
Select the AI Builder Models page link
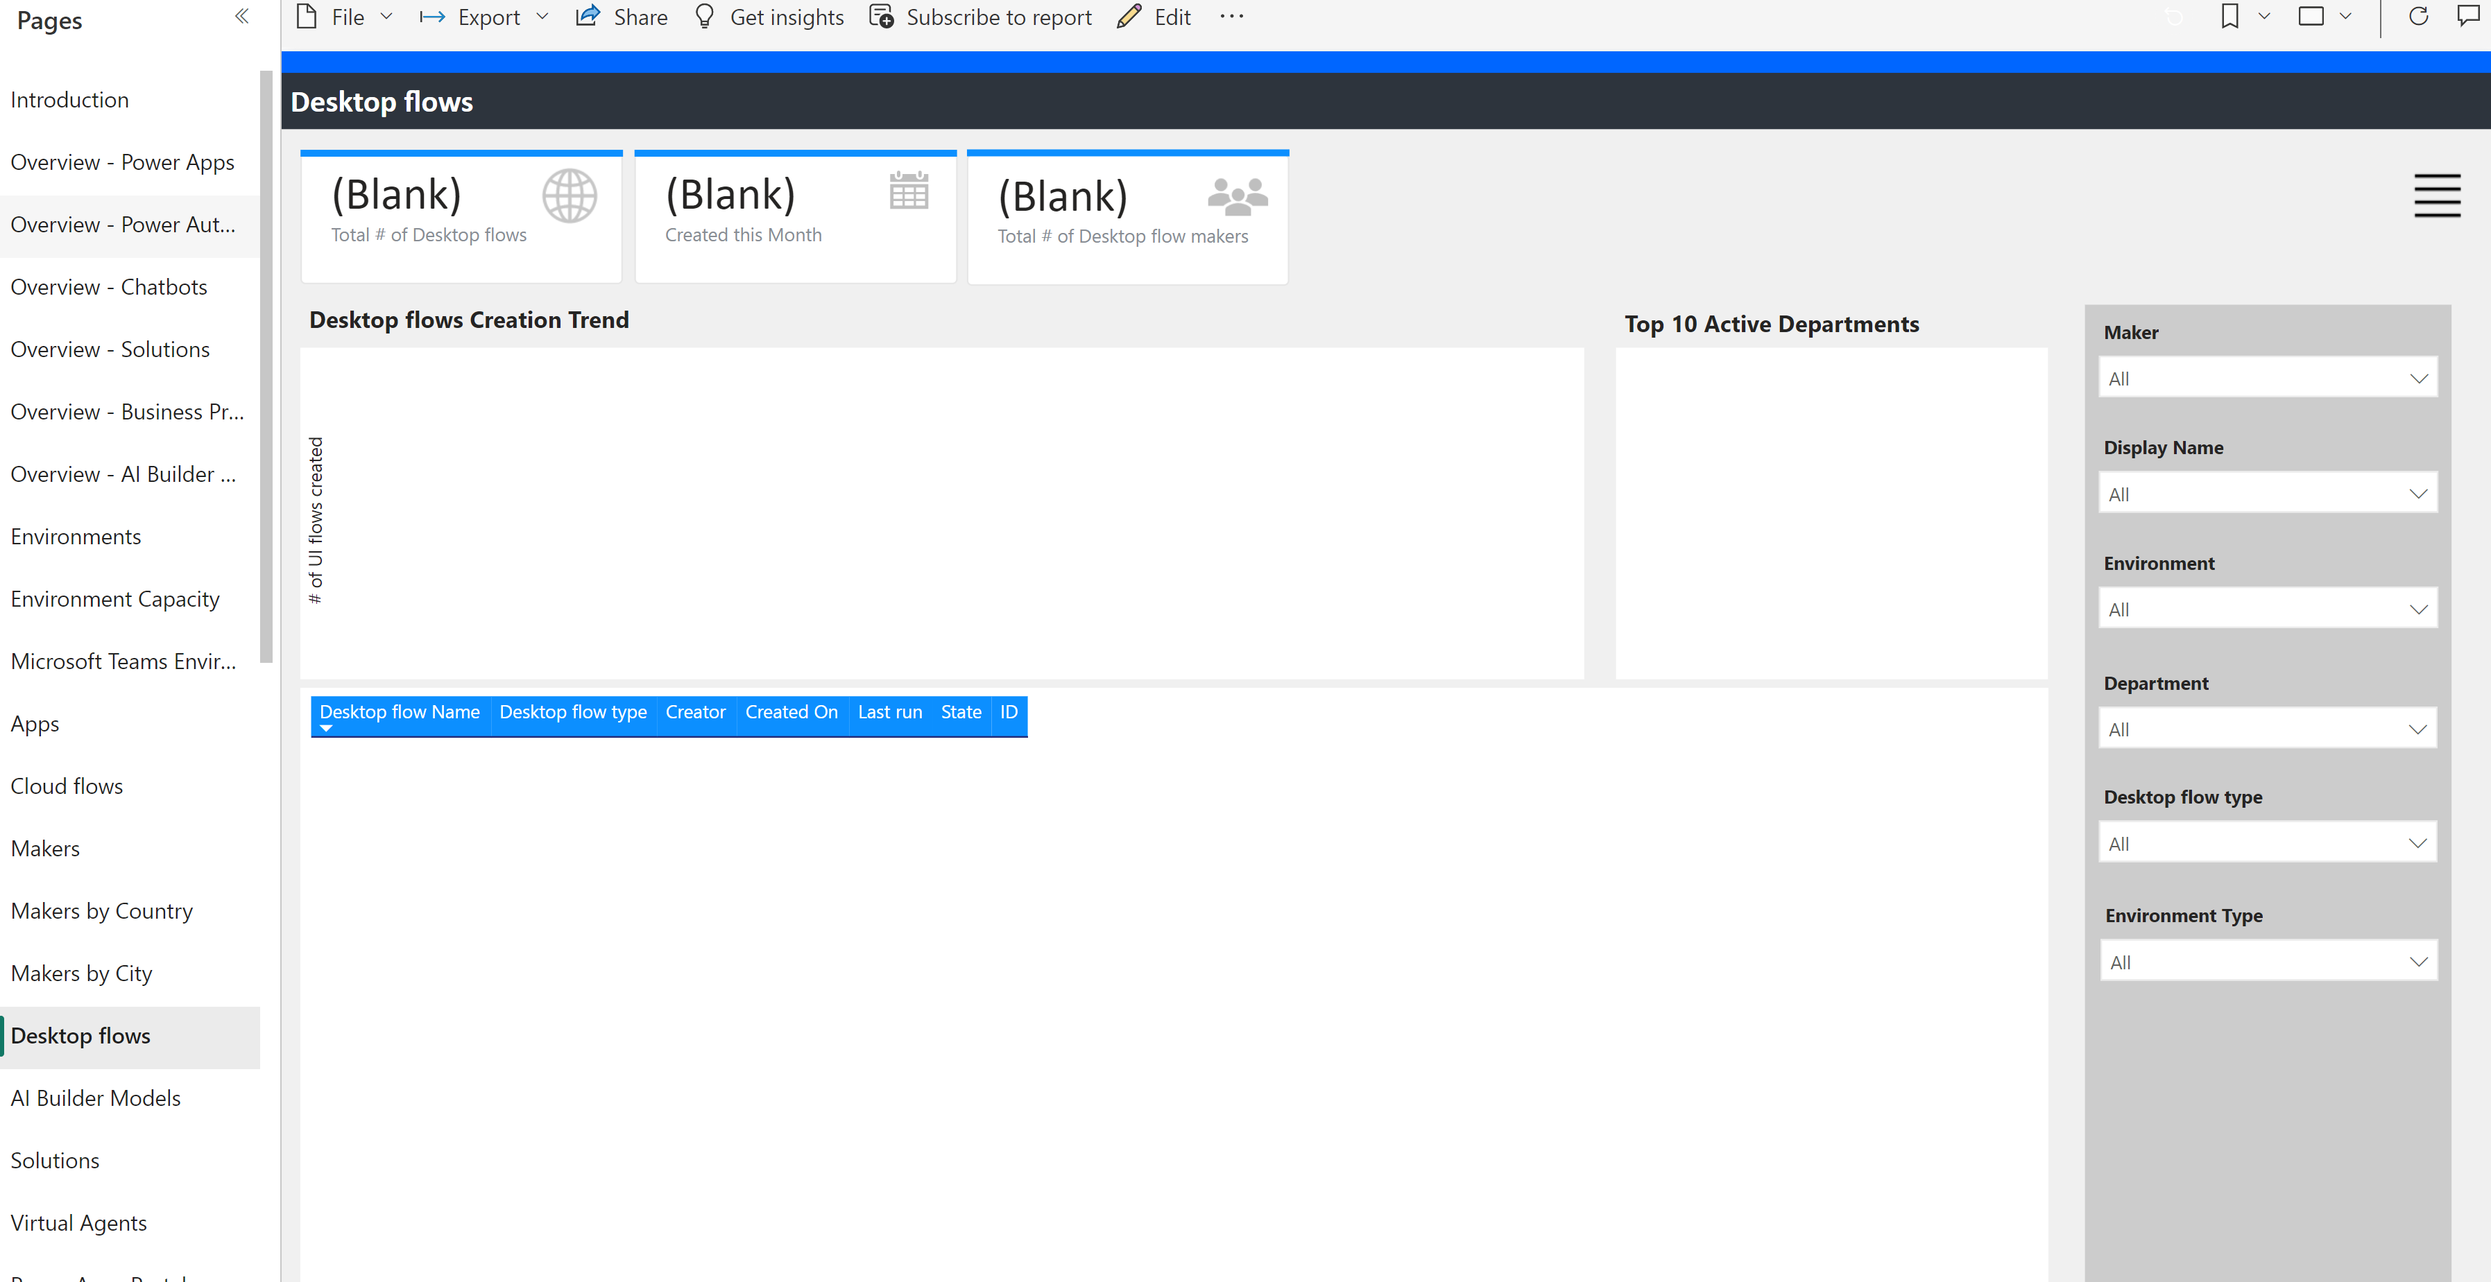coord(96,1098)
